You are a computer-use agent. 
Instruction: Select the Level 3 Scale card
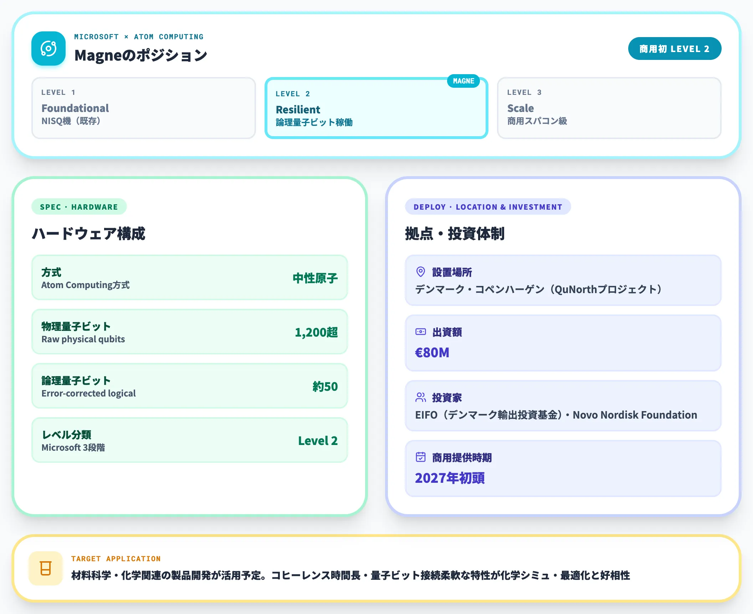609,108
